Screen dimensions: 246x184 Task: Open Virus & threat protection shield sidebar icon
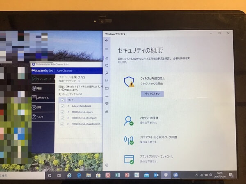tap(107, 65)
